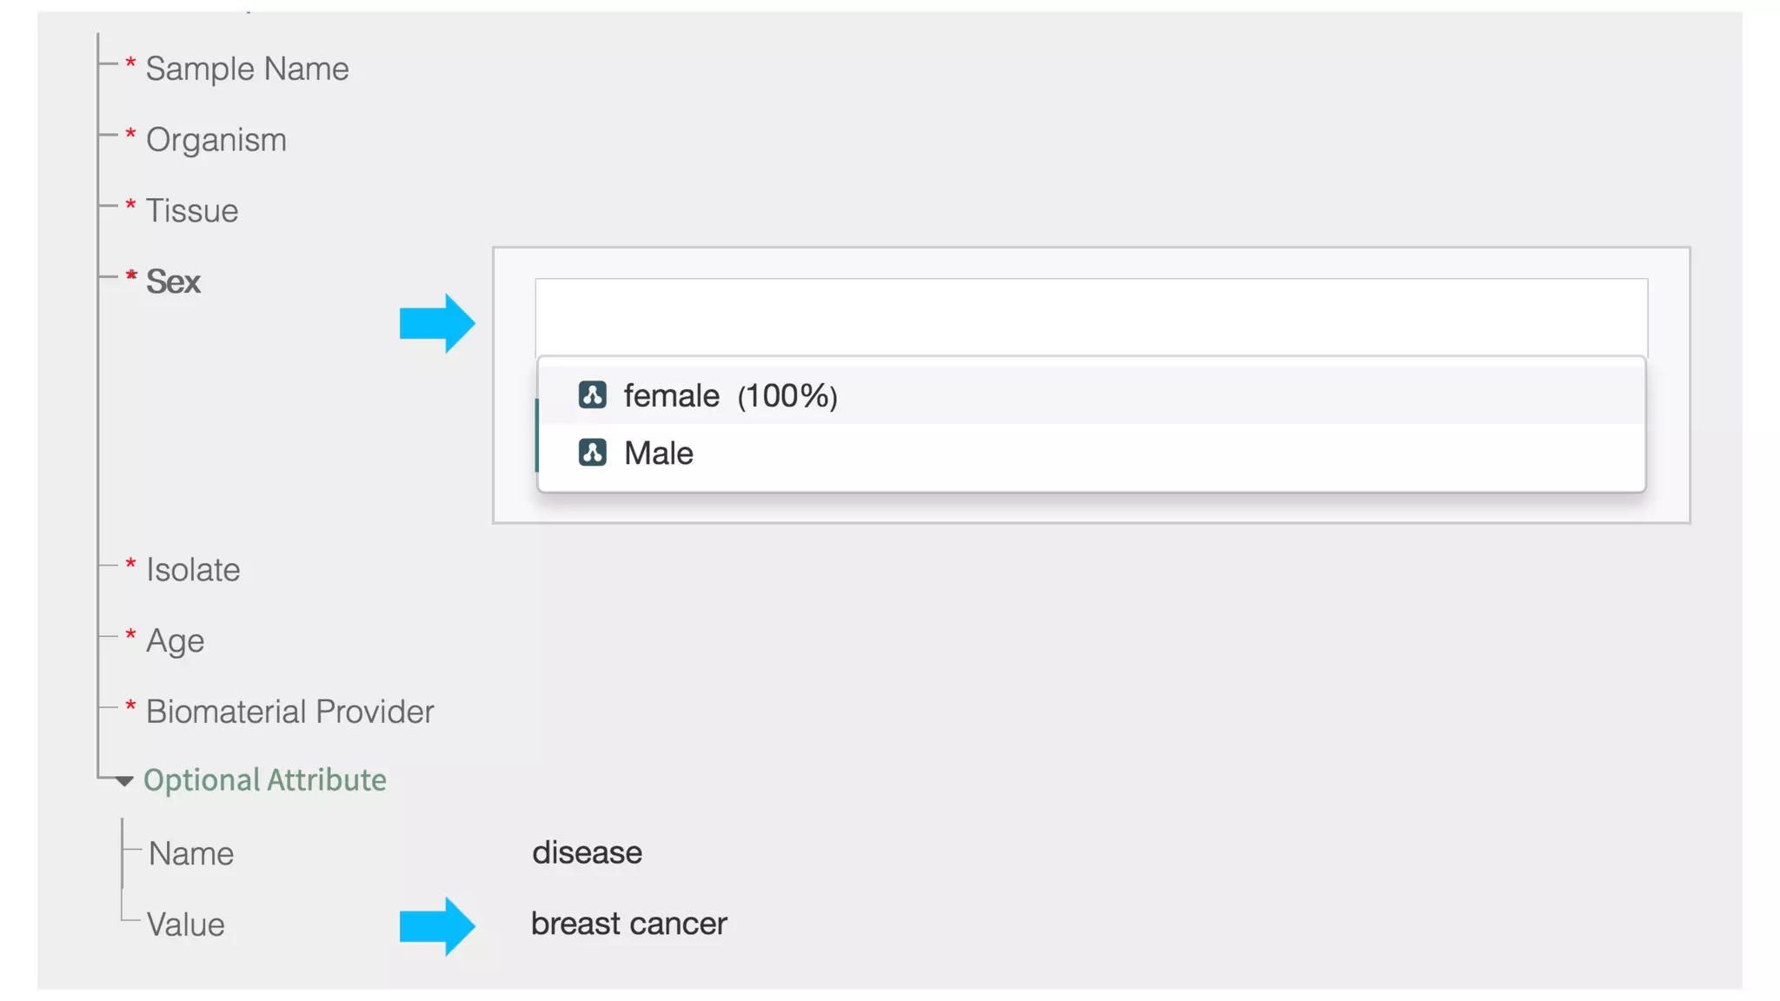Click the ontology icon beside female
Image resolution: width=1780 pixels, height=1001 pixels.
(x=592, y=395)
